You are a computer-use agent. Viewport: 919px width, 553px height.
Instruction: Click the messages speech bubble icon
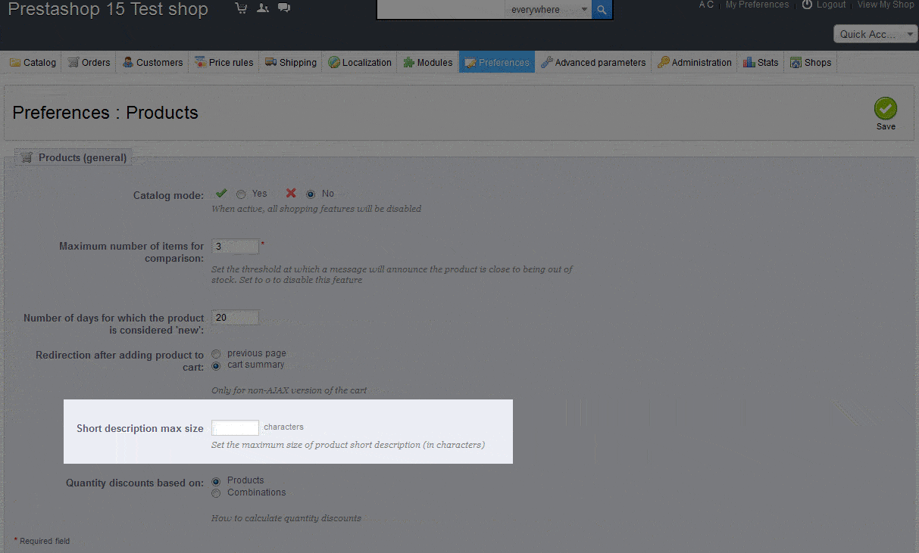click(x=283, y=8)
